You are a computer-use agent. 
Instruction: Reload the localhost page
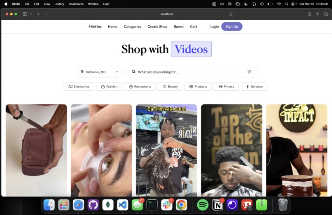(231, 14)
